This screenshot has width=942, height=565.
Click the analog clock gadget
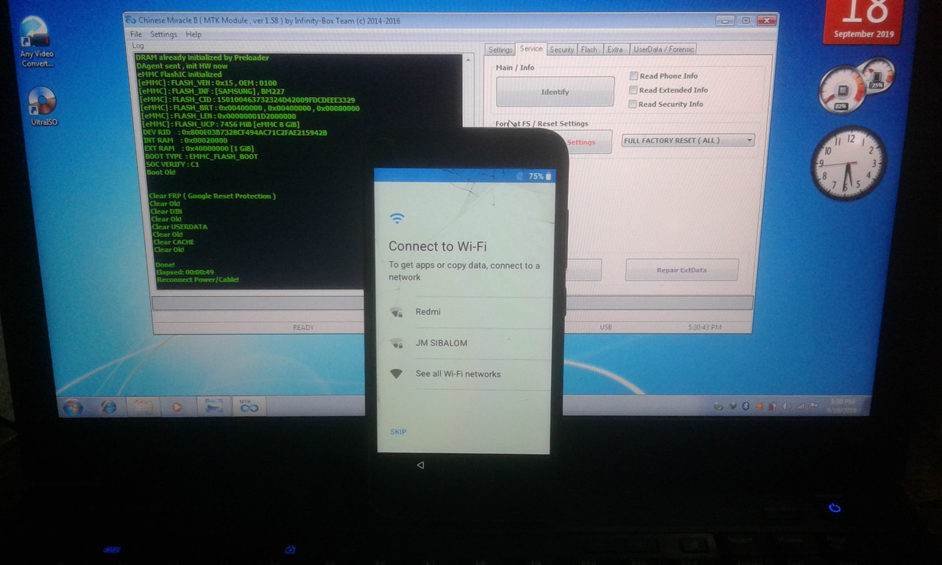pyautogui.click(x=848, y=163)
